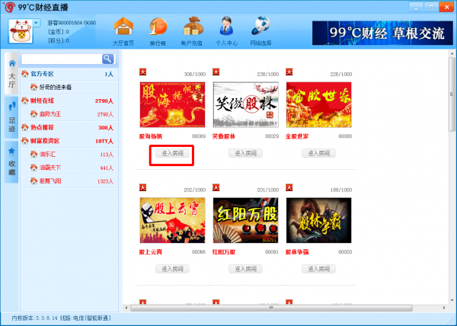Select the 油霸天下 room entry
The image size is (457, 326).
pos(69,168)
